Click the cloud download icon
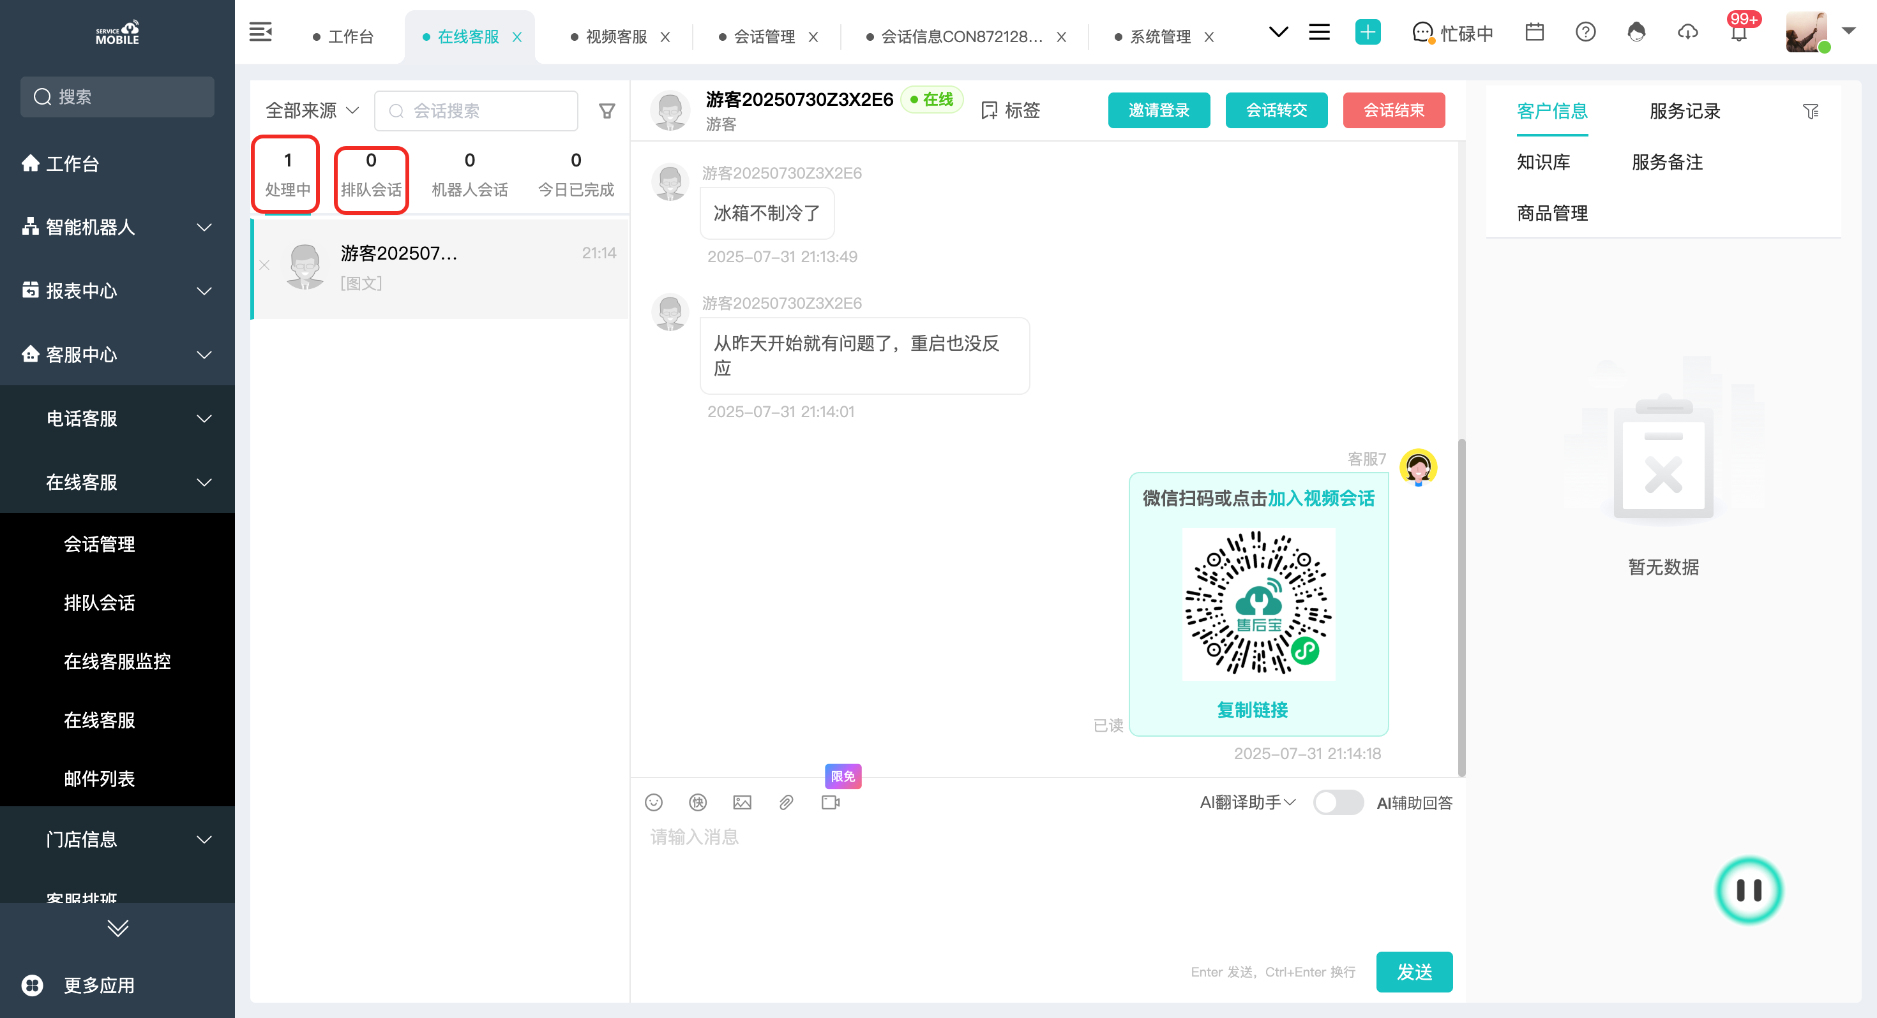Image resolution: width=1877 pixels, height=1018 pixels. tap(1687, 33)
